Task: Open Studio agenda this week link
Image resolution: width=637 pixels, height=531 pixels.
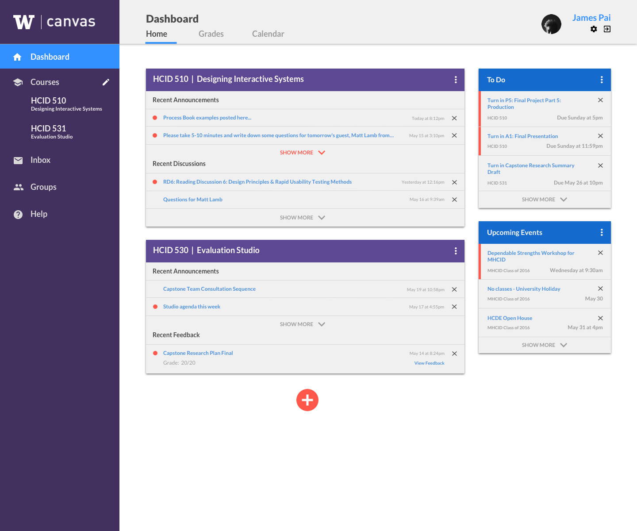Action: tap(192, 307)
